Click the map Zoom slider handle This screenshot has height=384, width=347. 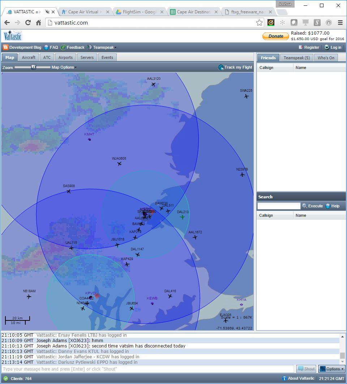point(34,67)
